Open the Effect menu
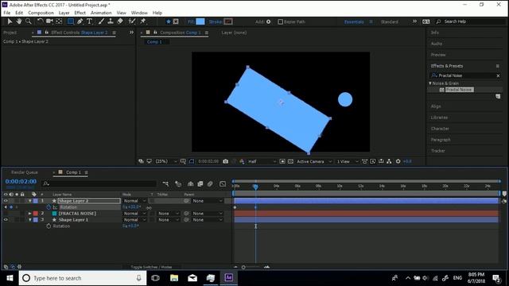The image size is (509, 286). [x=80, y=13]
